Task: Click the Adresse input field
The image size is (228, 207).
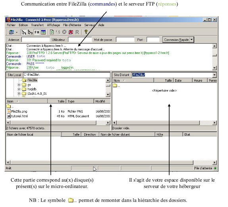Action: pyautogui.click(x=36, y=40)
